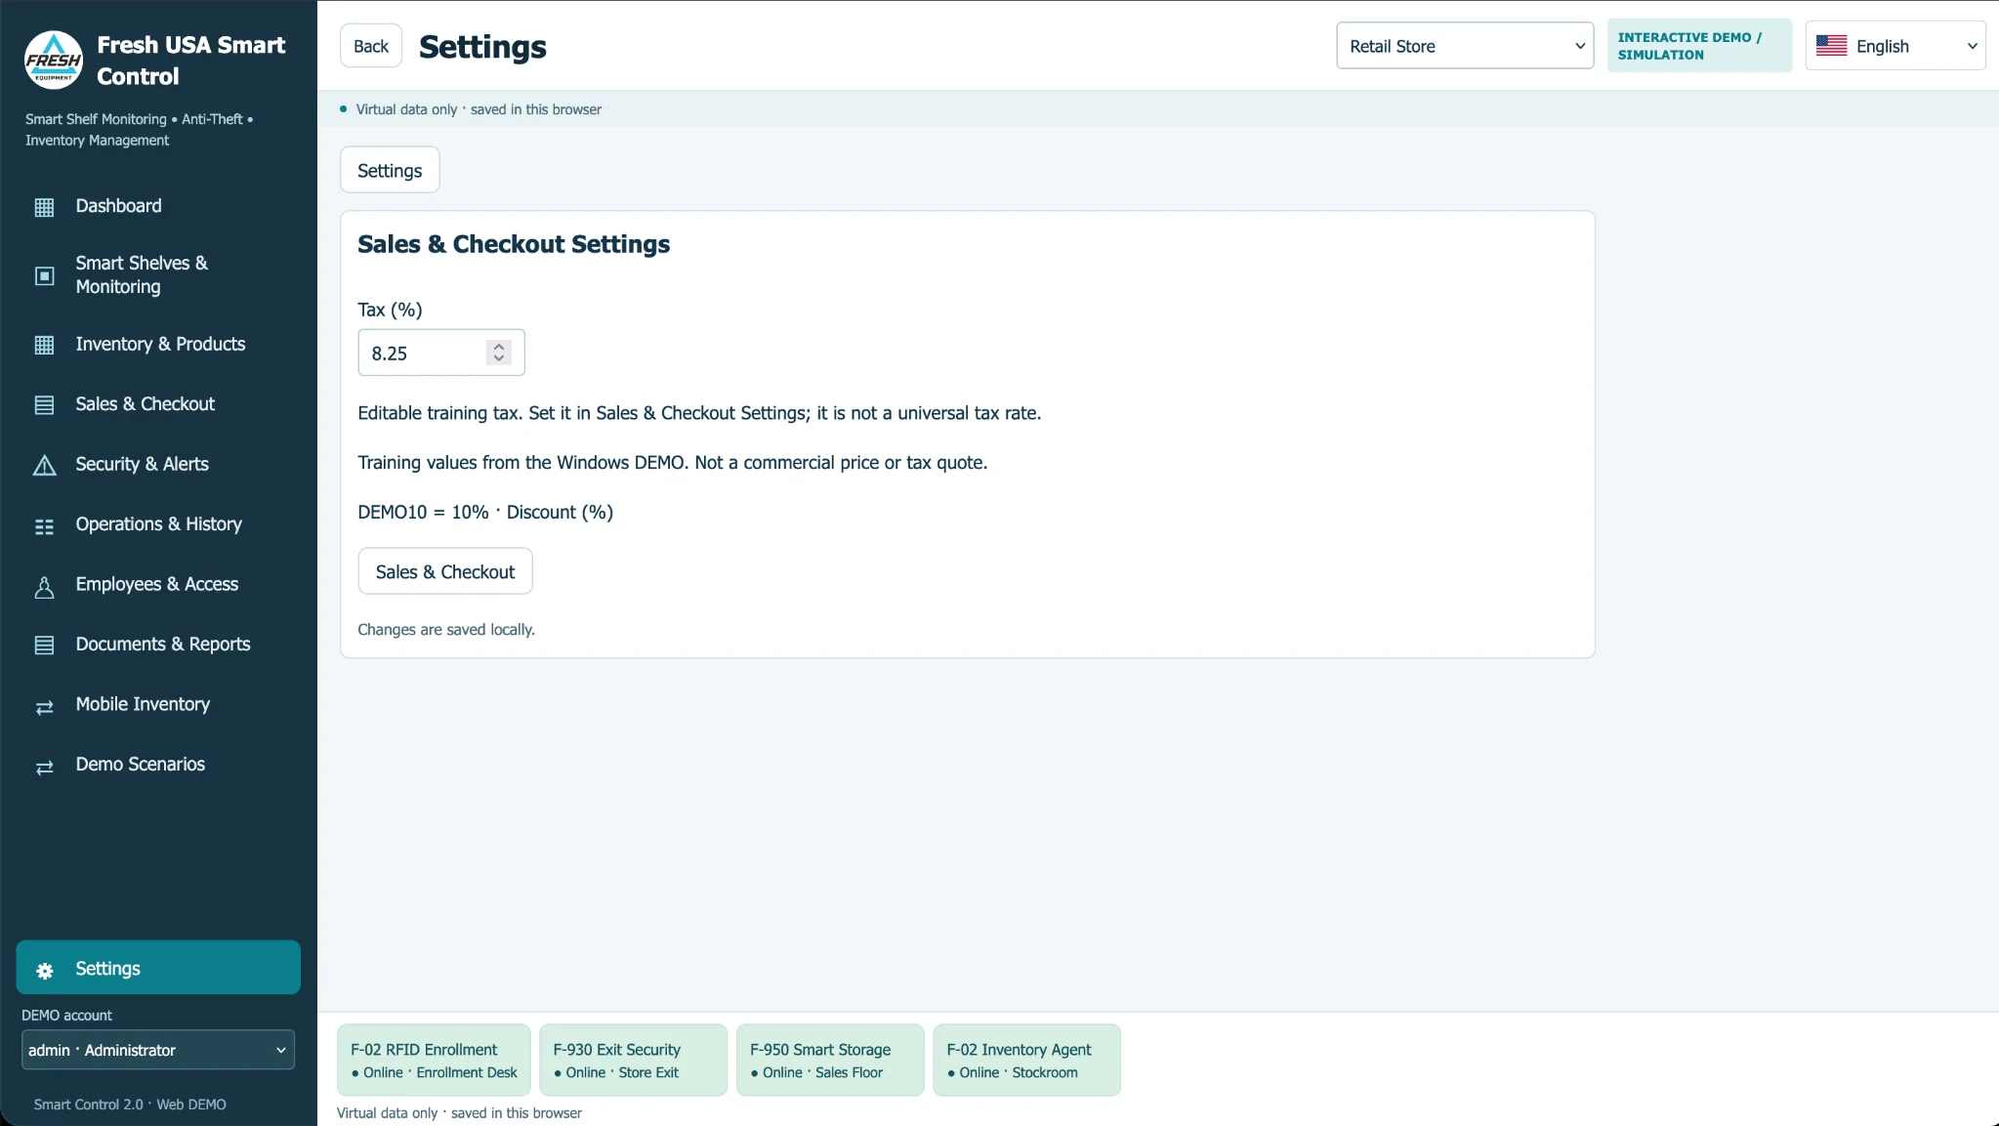Click the Mobile Inventory swap arrows icon
The width and height of the screenshot is (1999, 1126).
click(44, 707)
